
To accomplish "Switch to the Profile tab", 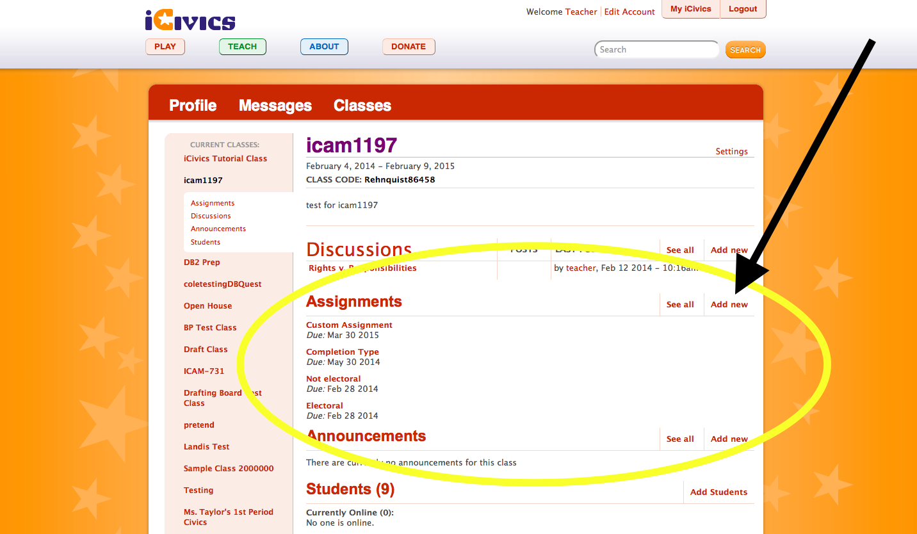I will (x=193, y=106).
